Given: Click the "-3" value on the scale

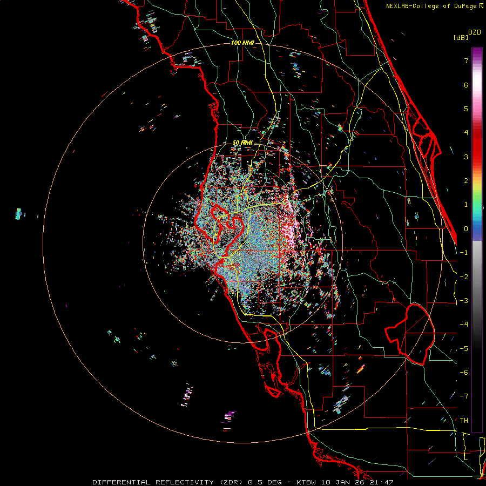Looking at the screenshot, I should click(464, 301).
